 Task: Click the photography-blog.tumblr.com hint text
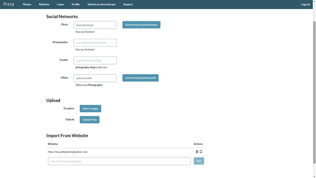[x=91, y=67]
